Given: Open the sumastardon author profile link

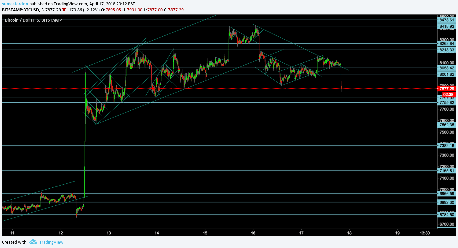Looking at the screenshot, I should (15, 4).
